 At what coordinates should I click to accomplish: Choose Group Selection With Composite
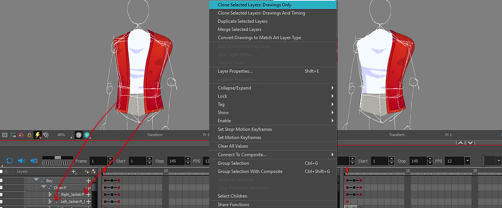[273, 172]
